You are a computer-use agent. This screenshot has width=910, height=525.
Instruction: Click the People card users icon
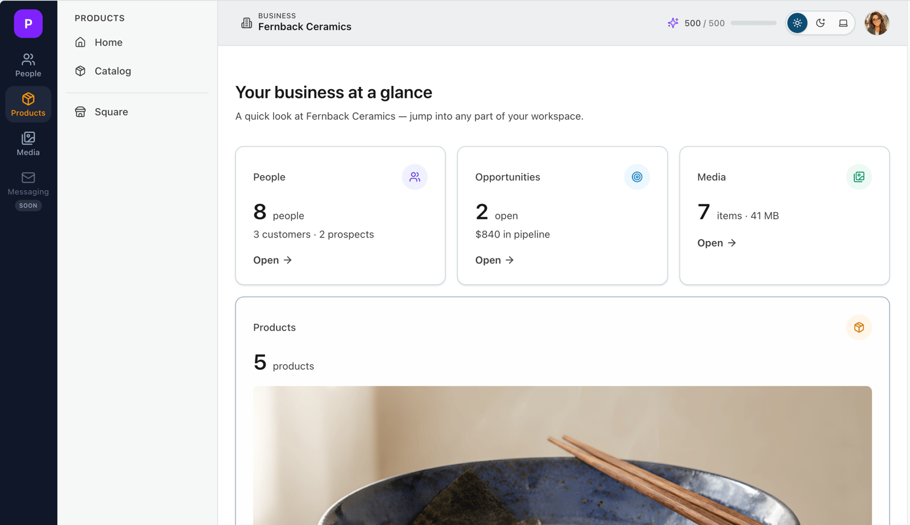point(415,177)
